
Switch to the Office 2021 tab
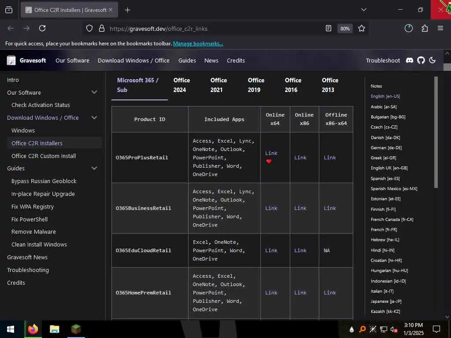[x=218, y=85]
